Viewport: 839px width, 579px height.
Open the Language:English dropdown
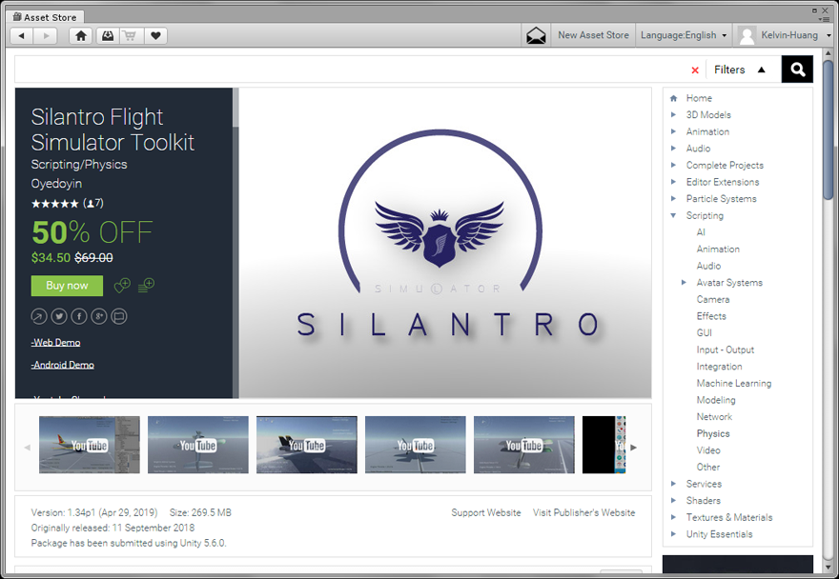pos(684,35)
